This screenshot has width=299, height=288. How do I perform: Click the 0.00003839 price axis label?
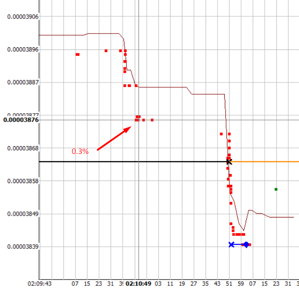point(23,247)
